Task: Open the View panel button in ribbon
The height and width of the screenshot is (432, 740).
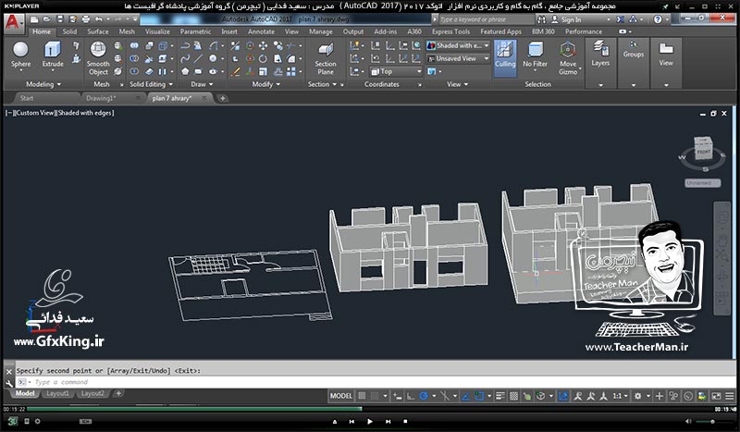Action: click(666, 54)
